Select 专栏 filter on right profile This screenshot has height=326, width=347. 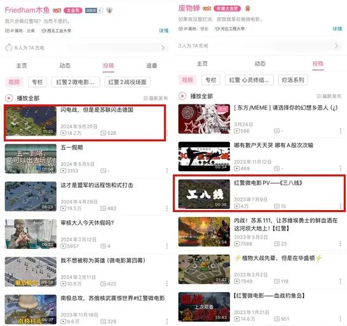tap(211, 80)
